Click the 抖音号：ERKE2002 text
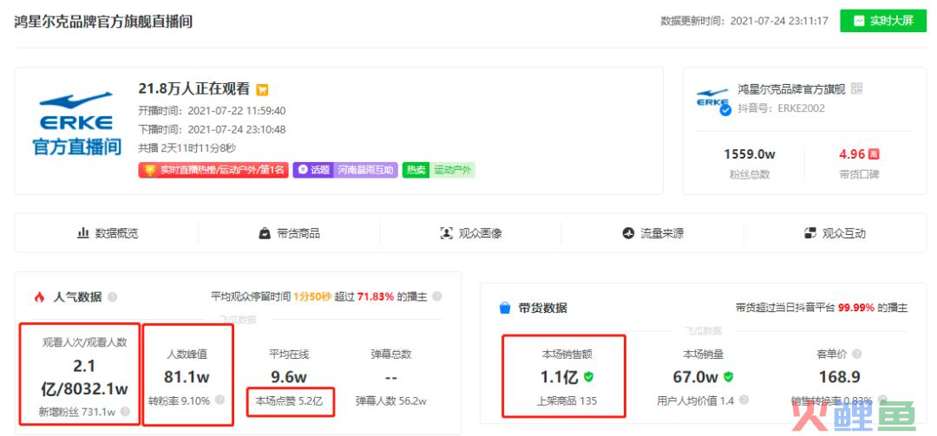The height and width of the screenshot is (436, 937). (781, 108)
